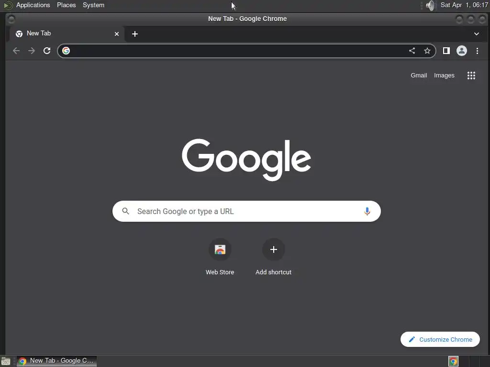
Task: Open the volume control in system tray
Action: tap(430, 5)
